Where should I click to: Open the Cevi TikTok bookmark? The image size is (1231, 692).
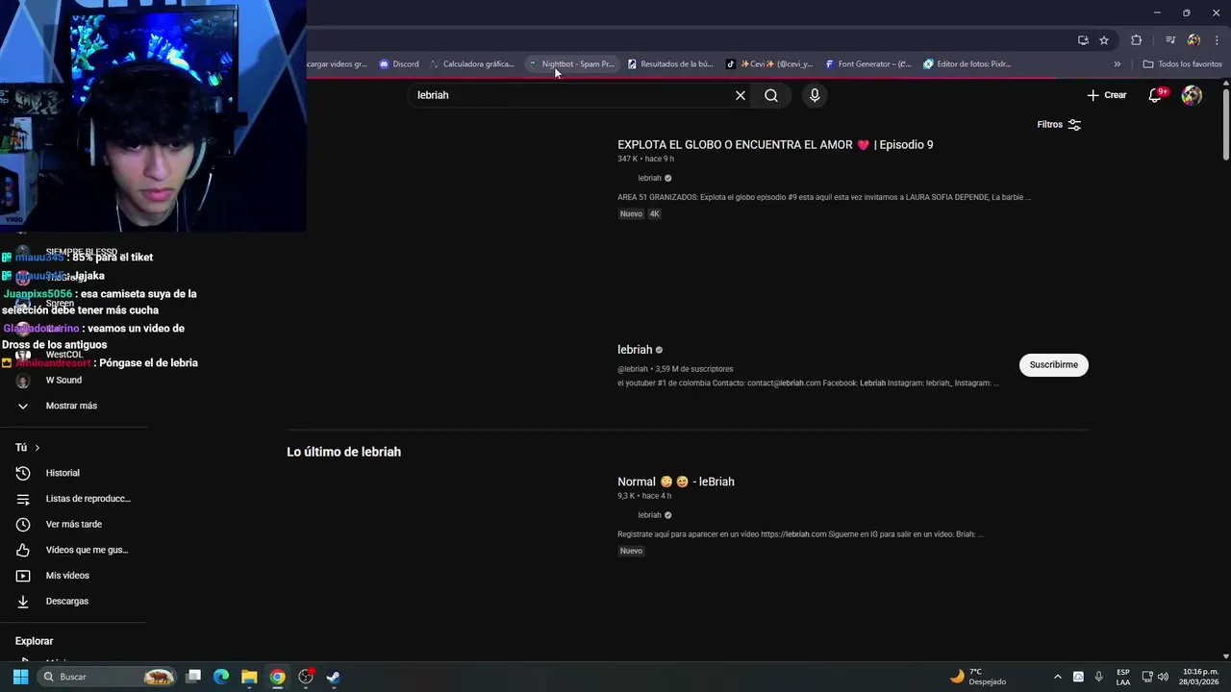tap(769, 64)
